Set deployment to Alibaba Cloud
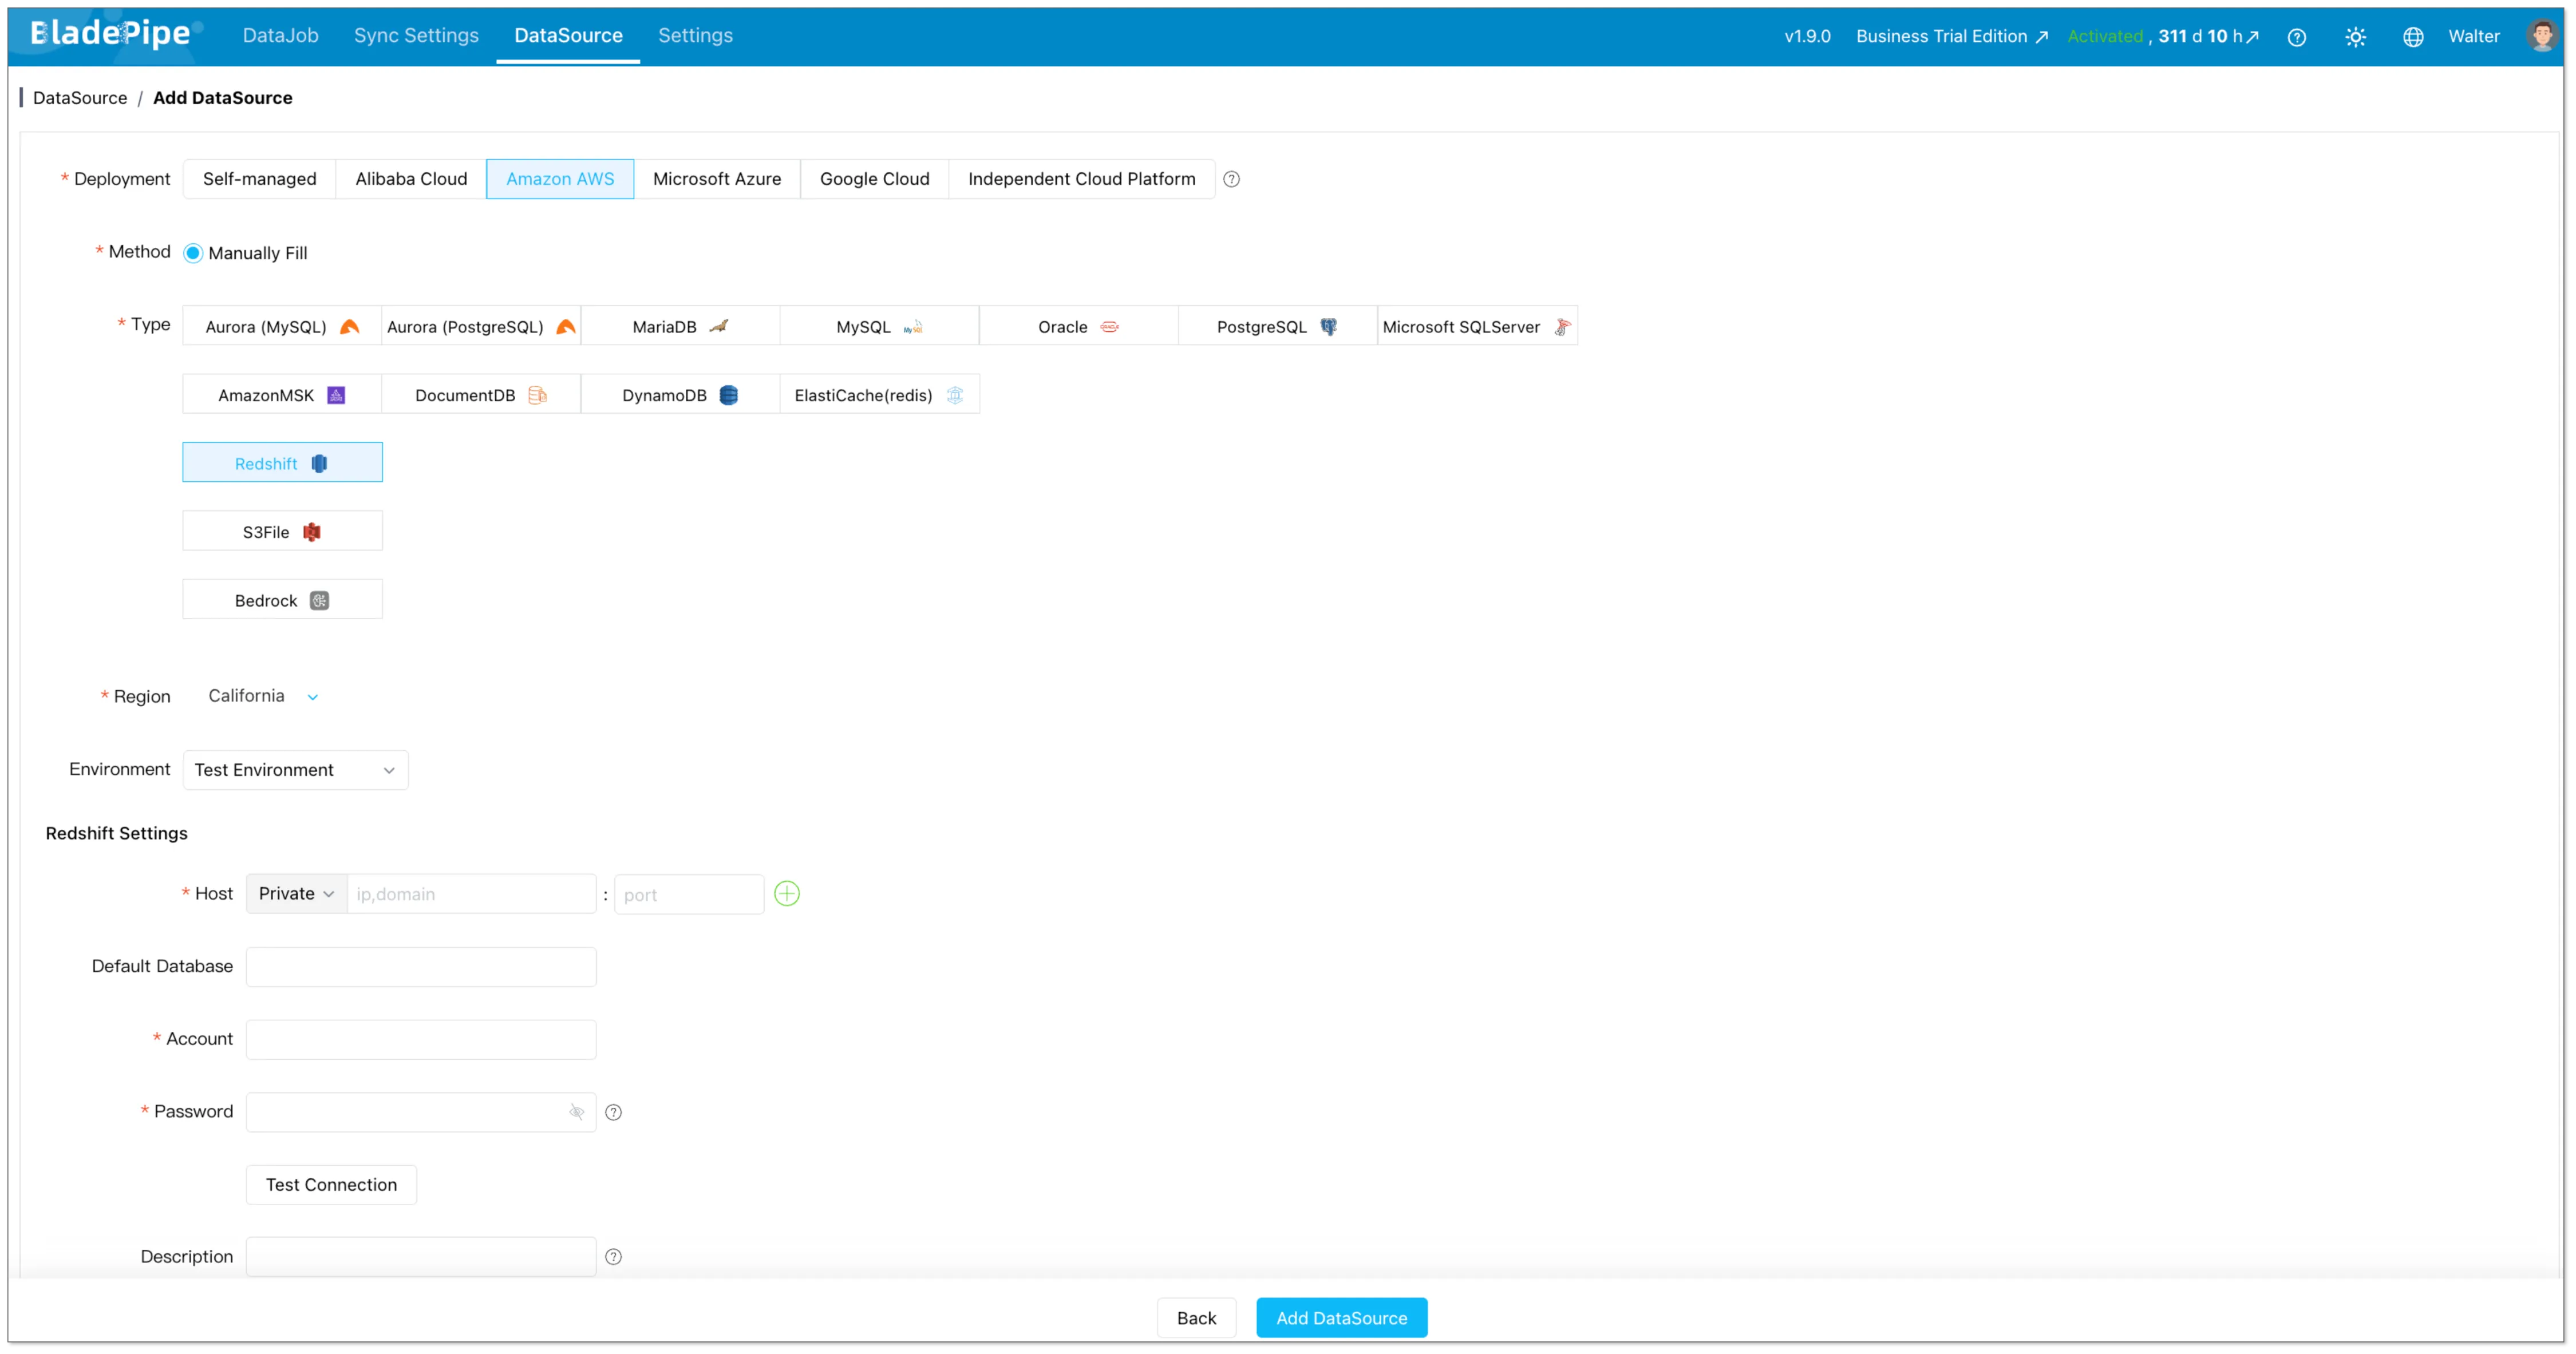Screen dimensions: 2576x1354 pyautogui.click(x=411, y=179)
